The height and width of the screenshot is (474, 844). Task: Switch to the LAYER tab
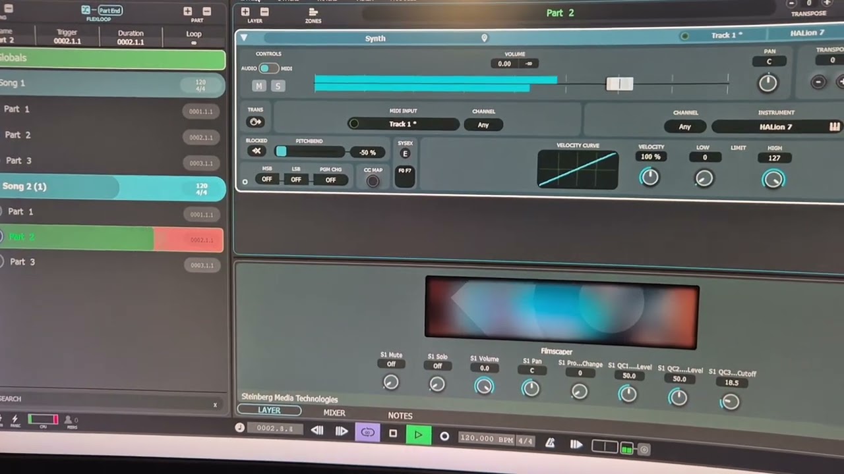[269, 410]
